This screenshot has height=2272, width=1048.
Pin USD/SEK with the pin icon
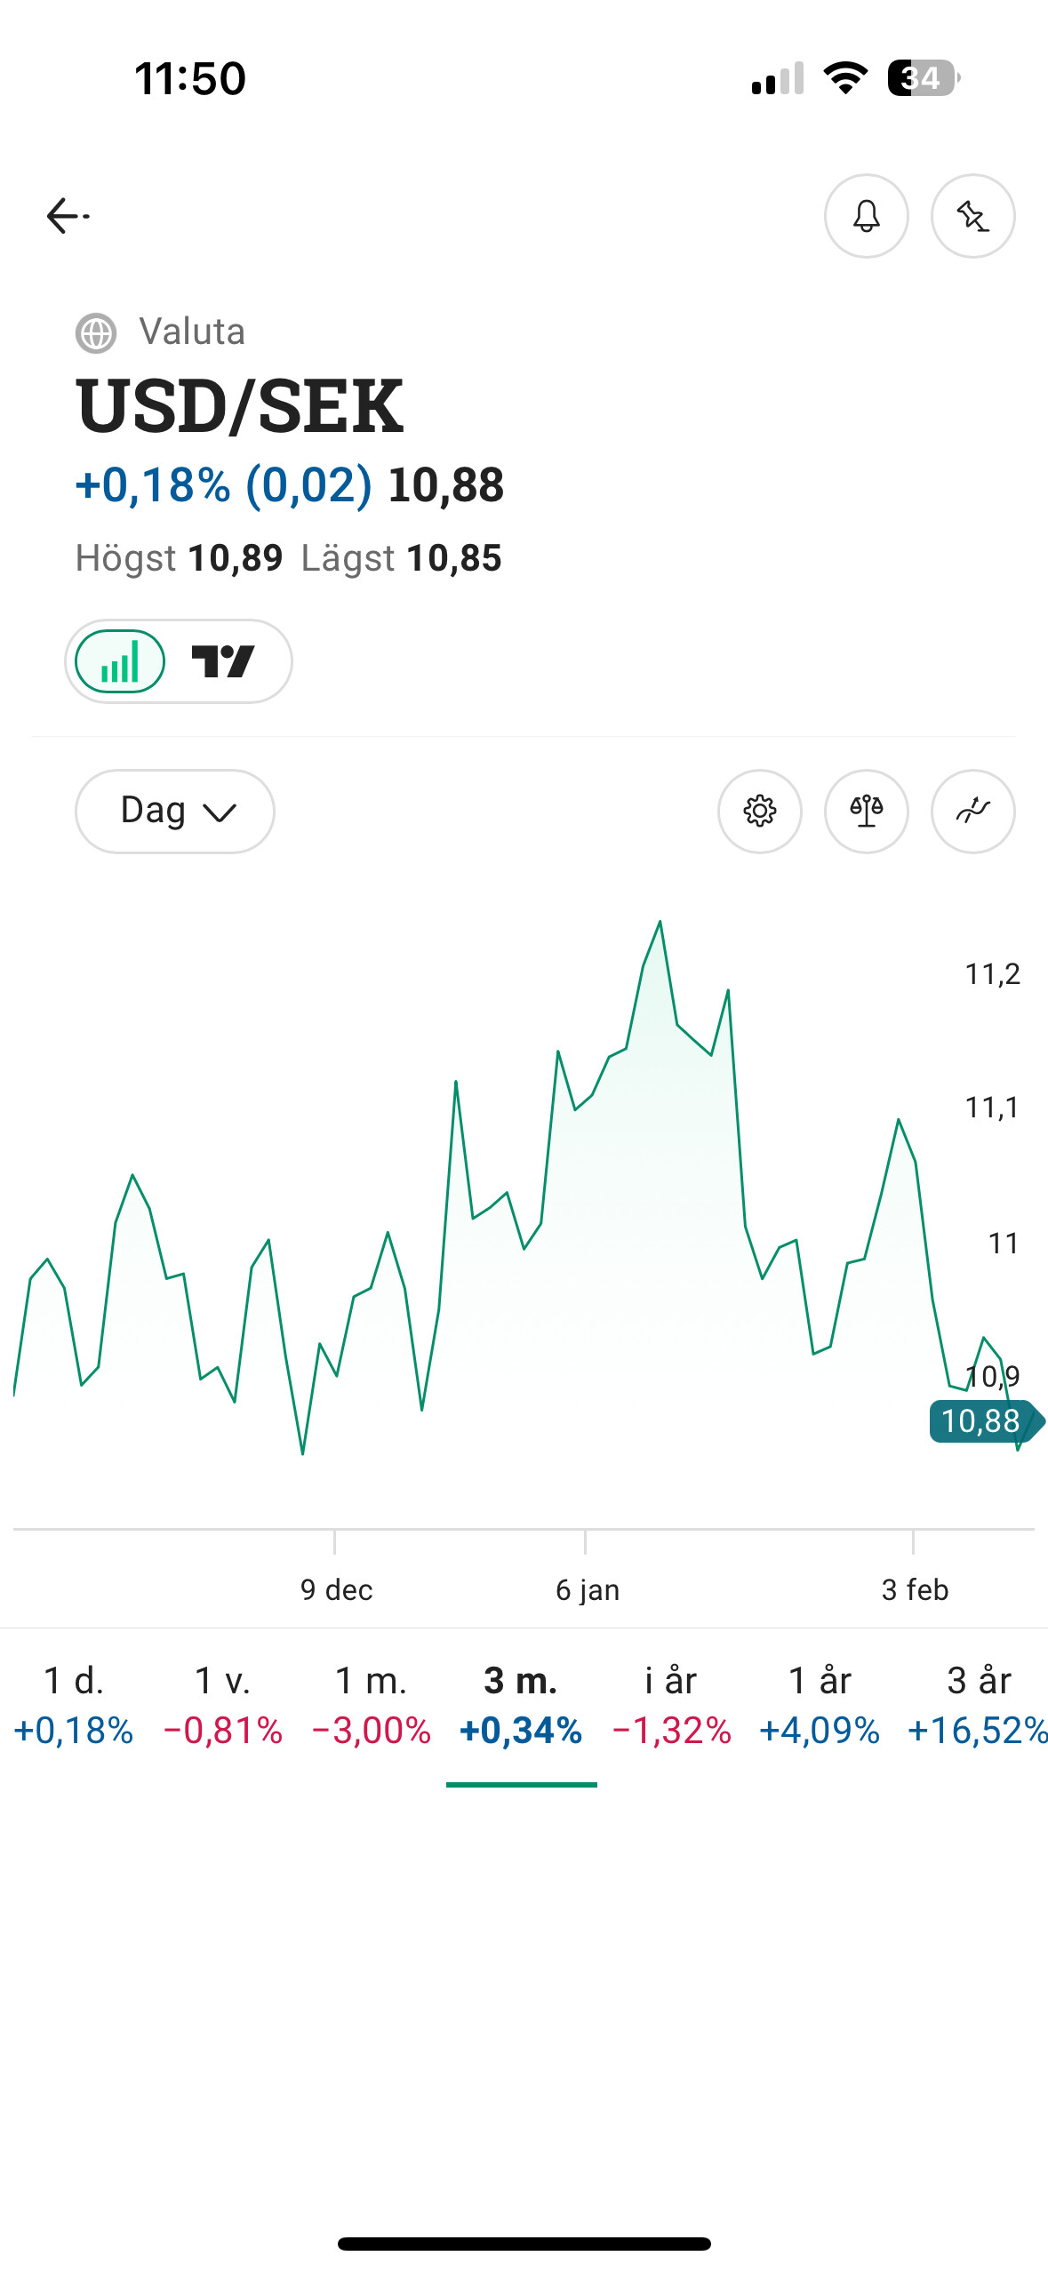pos(972,216)
